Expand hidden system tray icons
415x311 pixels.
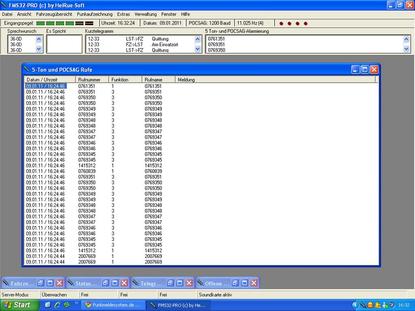(355, 305)
